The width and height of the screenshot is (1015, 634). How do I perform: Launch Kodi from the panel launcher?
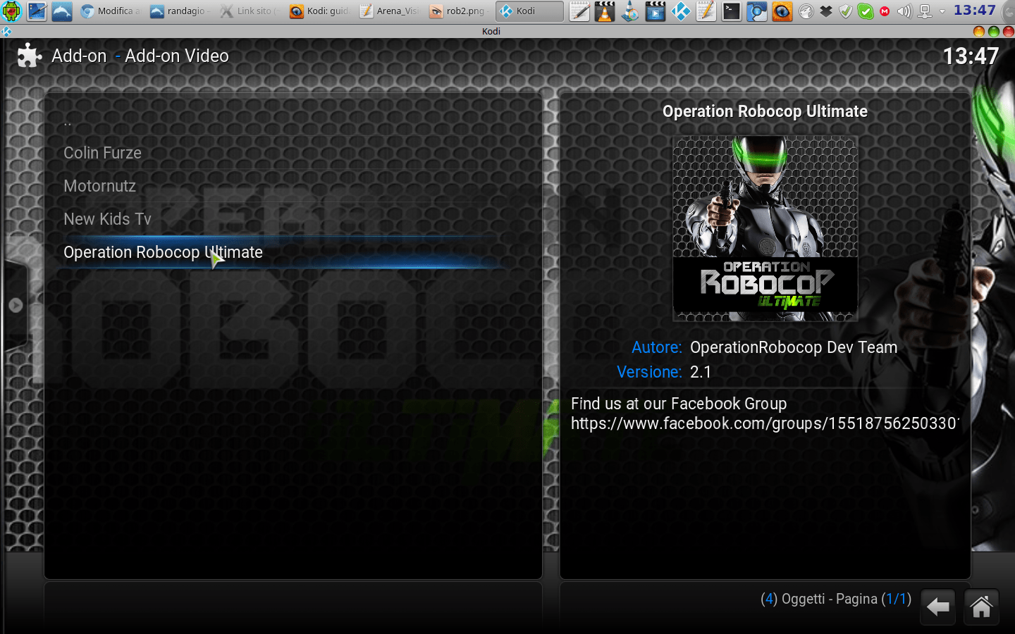click(x=681, y=11)
